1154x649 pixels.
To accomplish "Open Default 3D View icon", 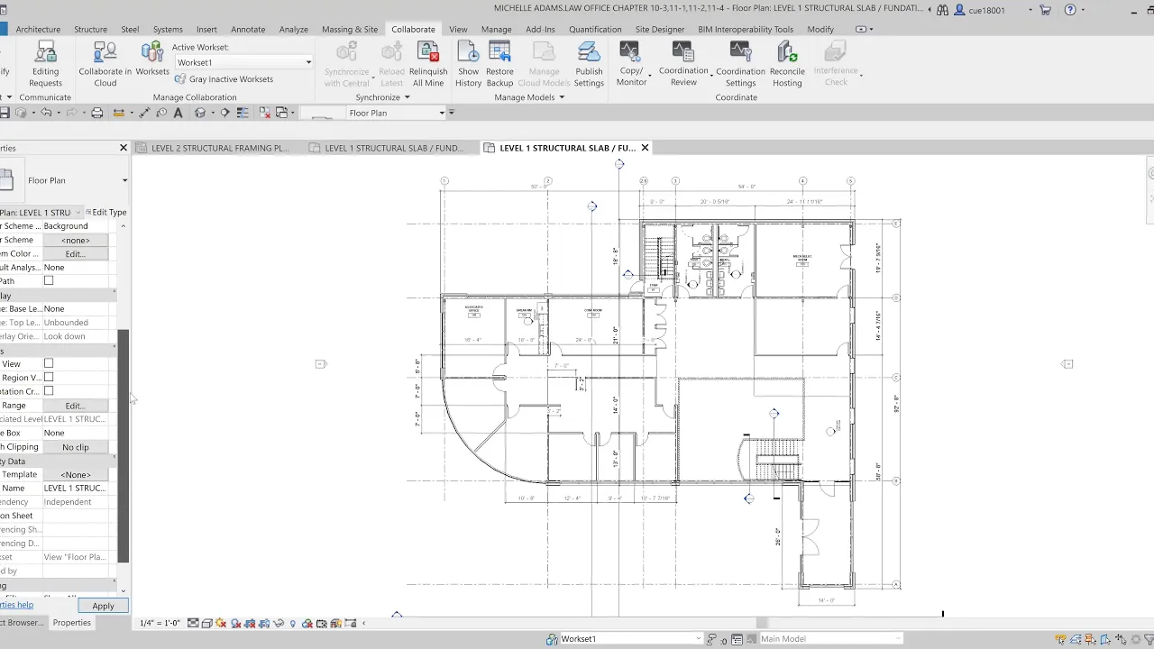I will coord(200,113).
